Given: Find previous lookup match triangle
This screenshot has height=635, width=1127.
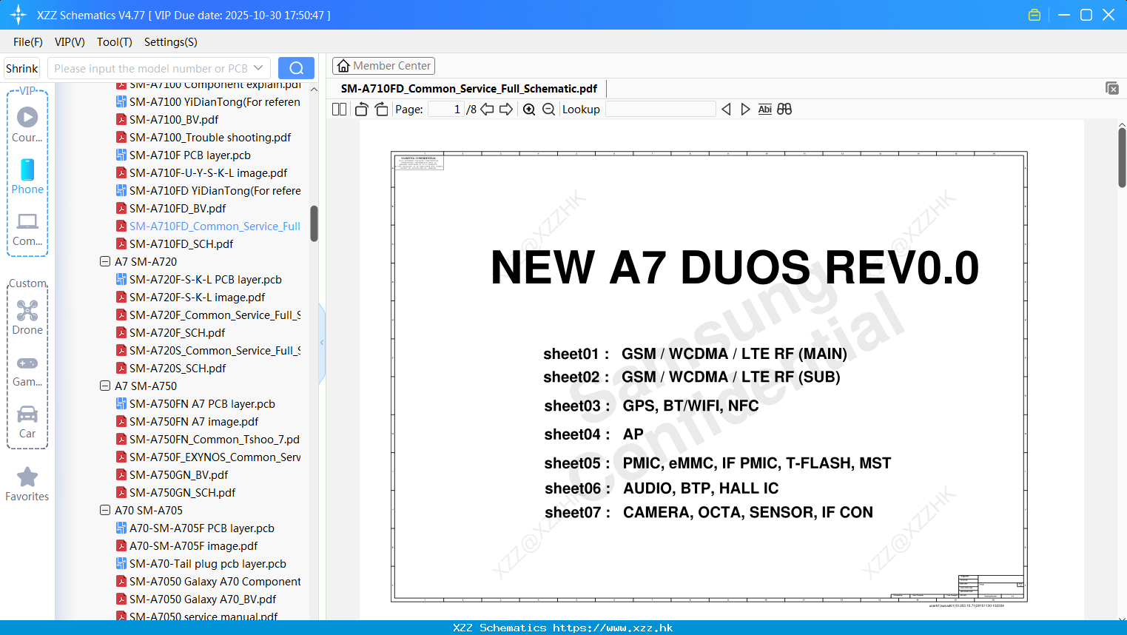Looking at the screenshot, I should [x=726, y=110].
